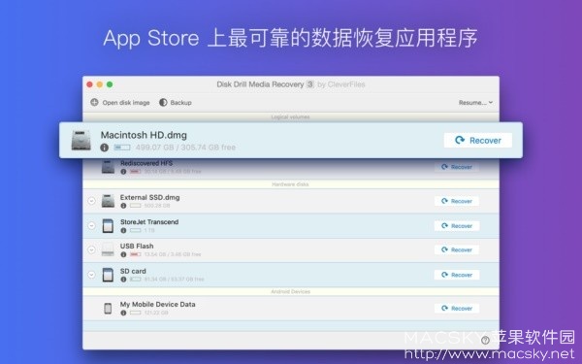Screen dimensions: 582x364
Task: Click SD card capacity bar
Action: (136, 279)
